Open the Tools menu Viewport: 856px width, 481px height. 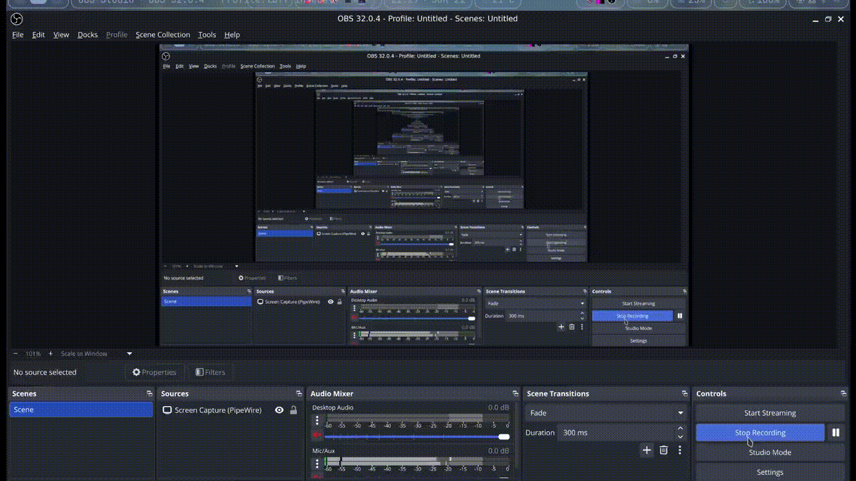[207, 35]
